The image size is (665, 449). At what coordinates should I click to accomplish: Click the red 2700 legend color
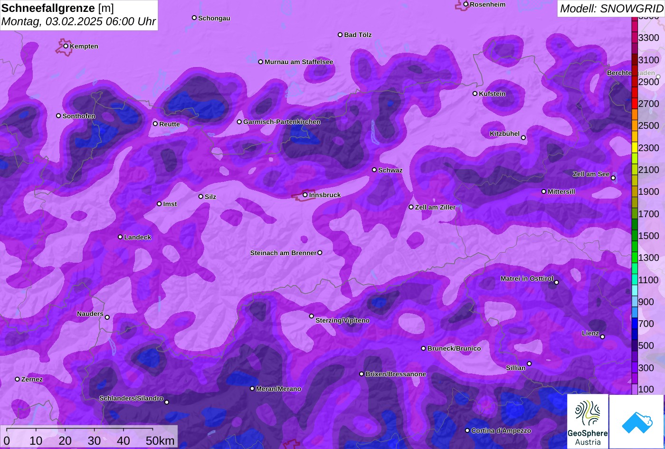click(x=634, y=103)
